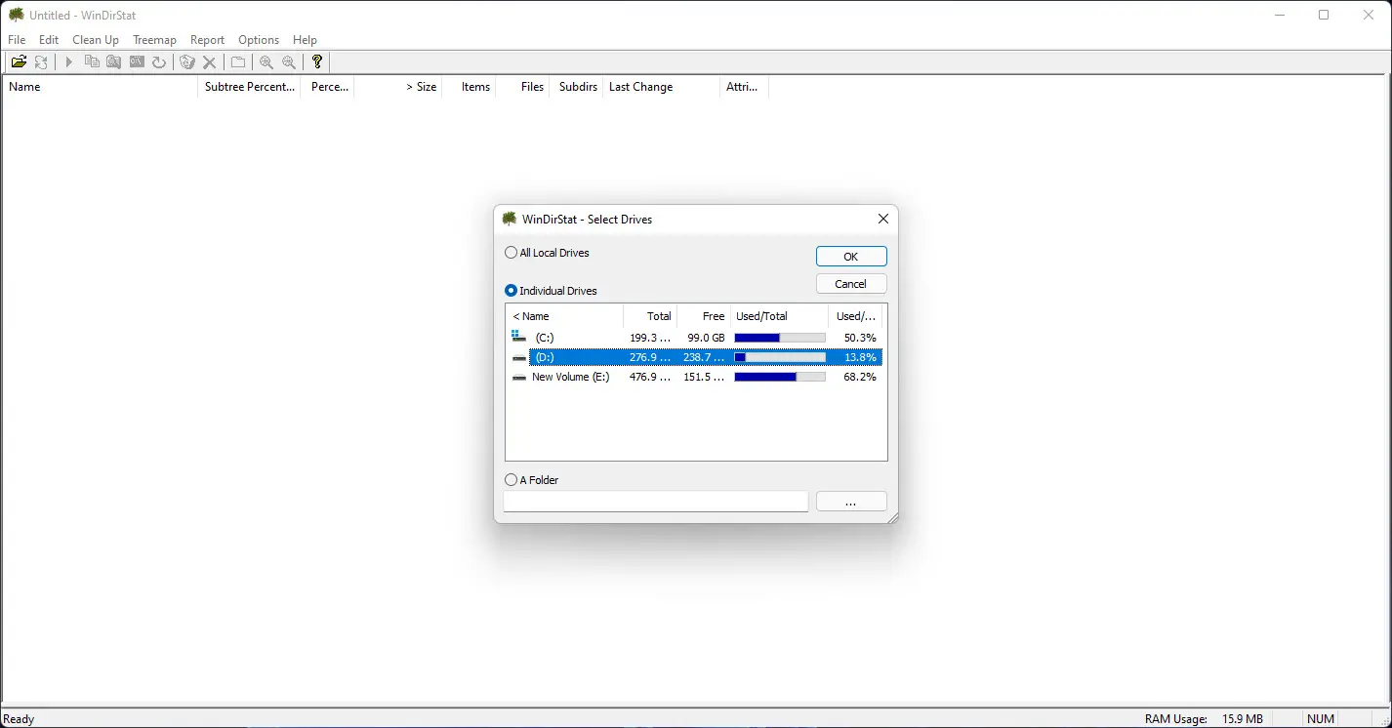Select the (C:) drive row
This screenshot has height=728, width=1392.
tap(696, 338)
